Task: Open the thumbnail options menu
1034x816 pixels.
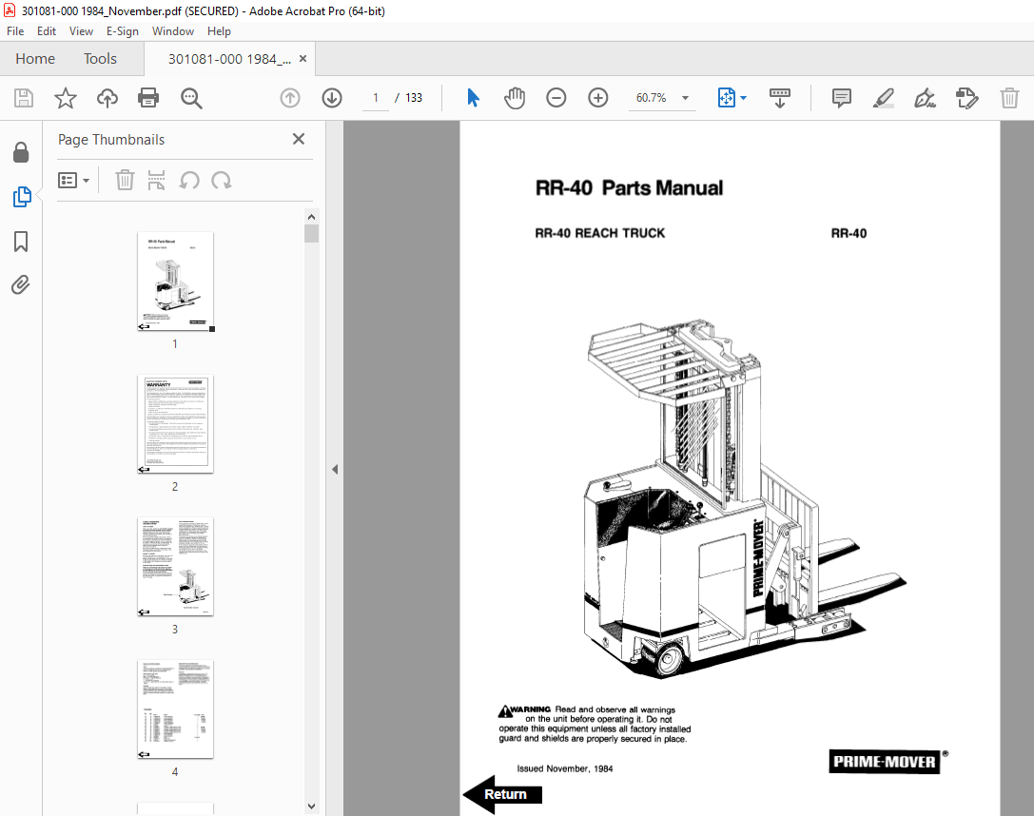Action: coord(73,180)
